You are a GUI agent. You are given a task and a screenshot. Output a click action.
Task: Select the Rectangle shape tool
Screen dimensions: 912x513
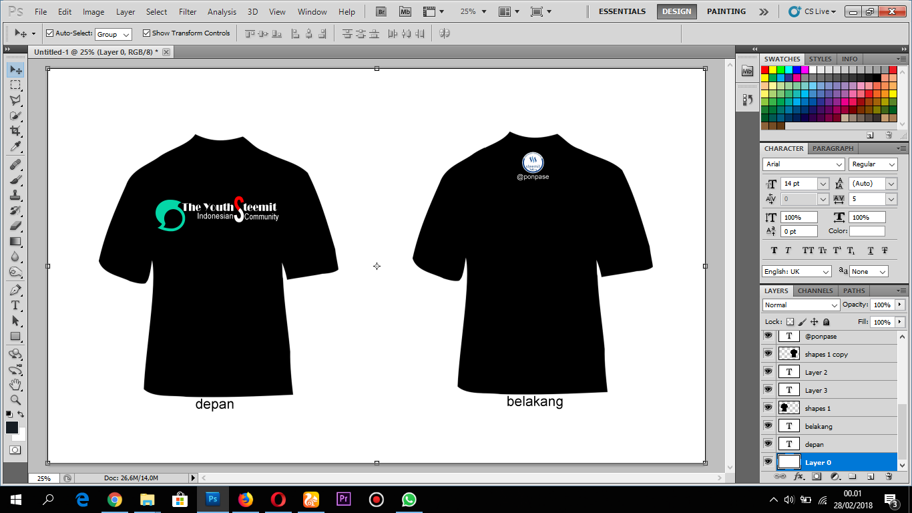click(15, 336)
